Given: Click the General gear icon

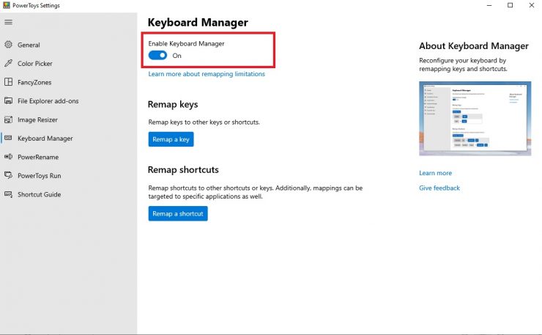Looking at the screenshot, I should coord(8,45).
